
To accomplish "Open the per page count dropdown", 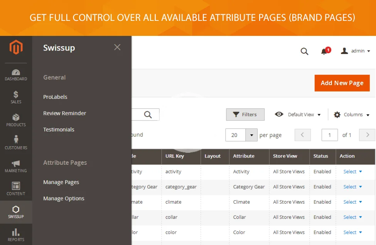I will click(x=251, y=135).
